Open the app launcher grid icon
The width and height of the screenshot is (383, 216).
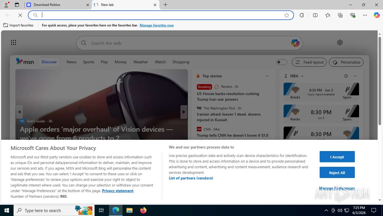pyautogui.click(x=14, y=42)
